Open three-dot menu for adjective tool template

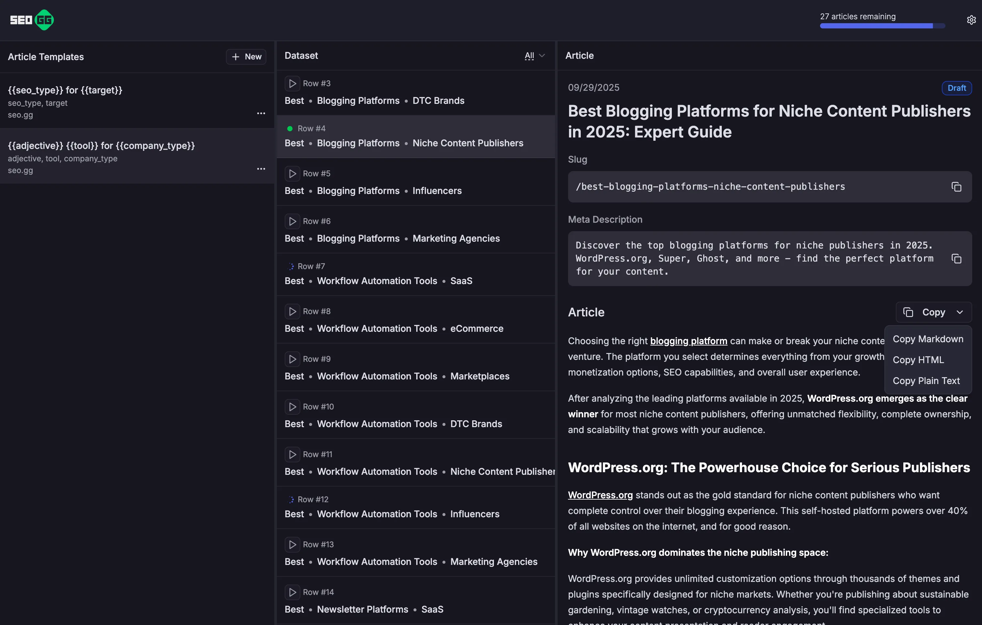click(x=261, y=169)
